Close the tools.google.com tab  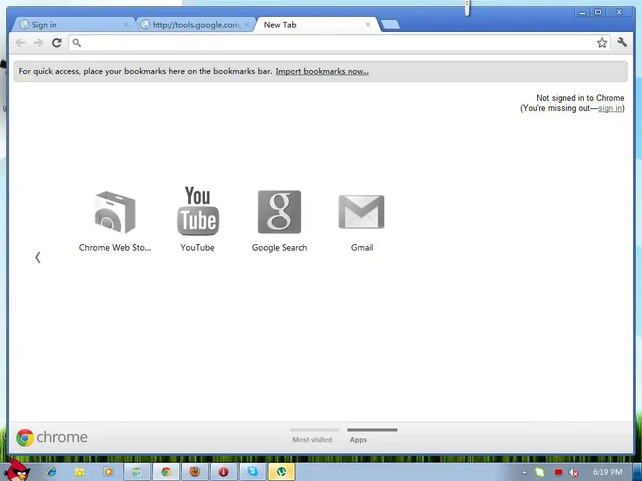pos(247,25)
